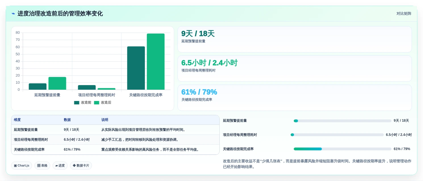Open the 6.5小时 / 2.4小时 data card
This screenshot has height=181, width=423.
click(295, 68)
